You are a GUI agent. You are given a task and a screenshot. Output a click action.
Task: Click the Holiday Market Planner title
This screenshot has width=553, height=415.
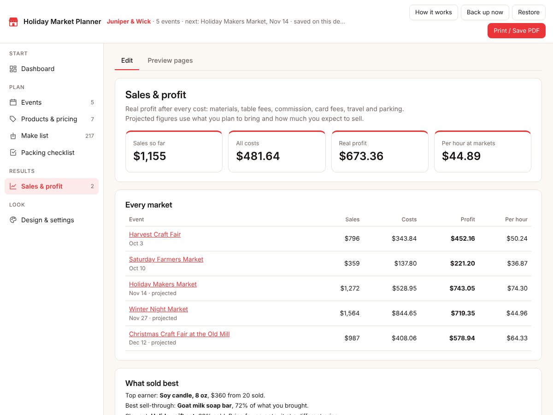[62, 22]
